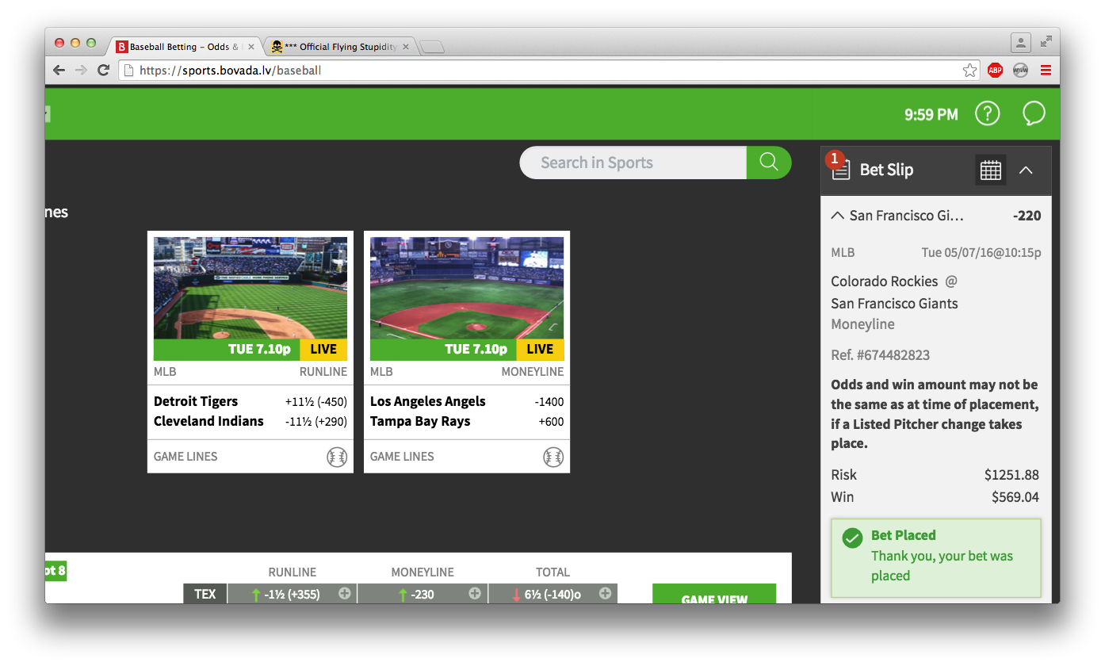Click the URL address bar
Image resolution: width=1105 pixels, height=666 pixels.
[549, 70]
